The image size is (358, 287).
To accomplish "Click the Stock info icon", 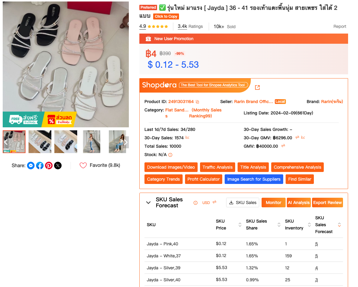I will coord(170,155).
